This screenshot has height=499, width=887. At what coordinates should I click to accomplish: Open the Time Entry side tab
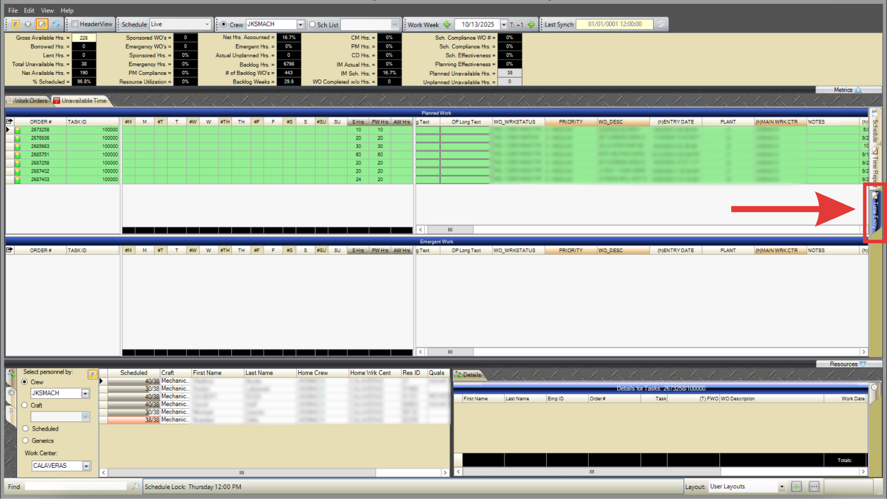(x=875, y=212)
